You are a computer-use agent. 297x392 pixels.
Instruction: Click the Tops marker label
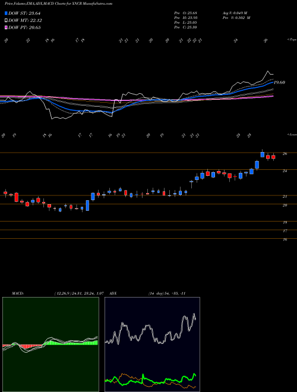point(292,40)
